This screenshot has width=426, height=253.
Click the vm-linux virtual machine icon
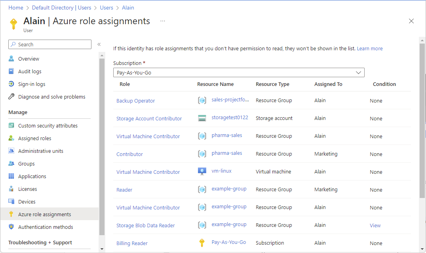[202, 171]
